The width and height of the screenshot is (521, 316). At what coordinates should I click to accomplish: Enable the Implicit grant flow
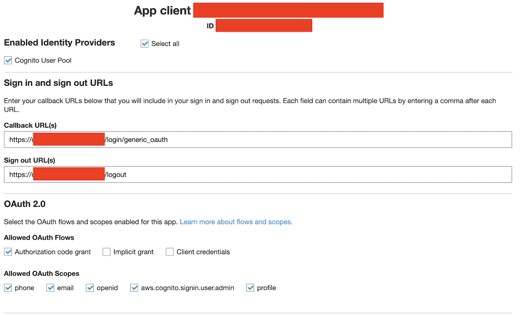[107, 252]
